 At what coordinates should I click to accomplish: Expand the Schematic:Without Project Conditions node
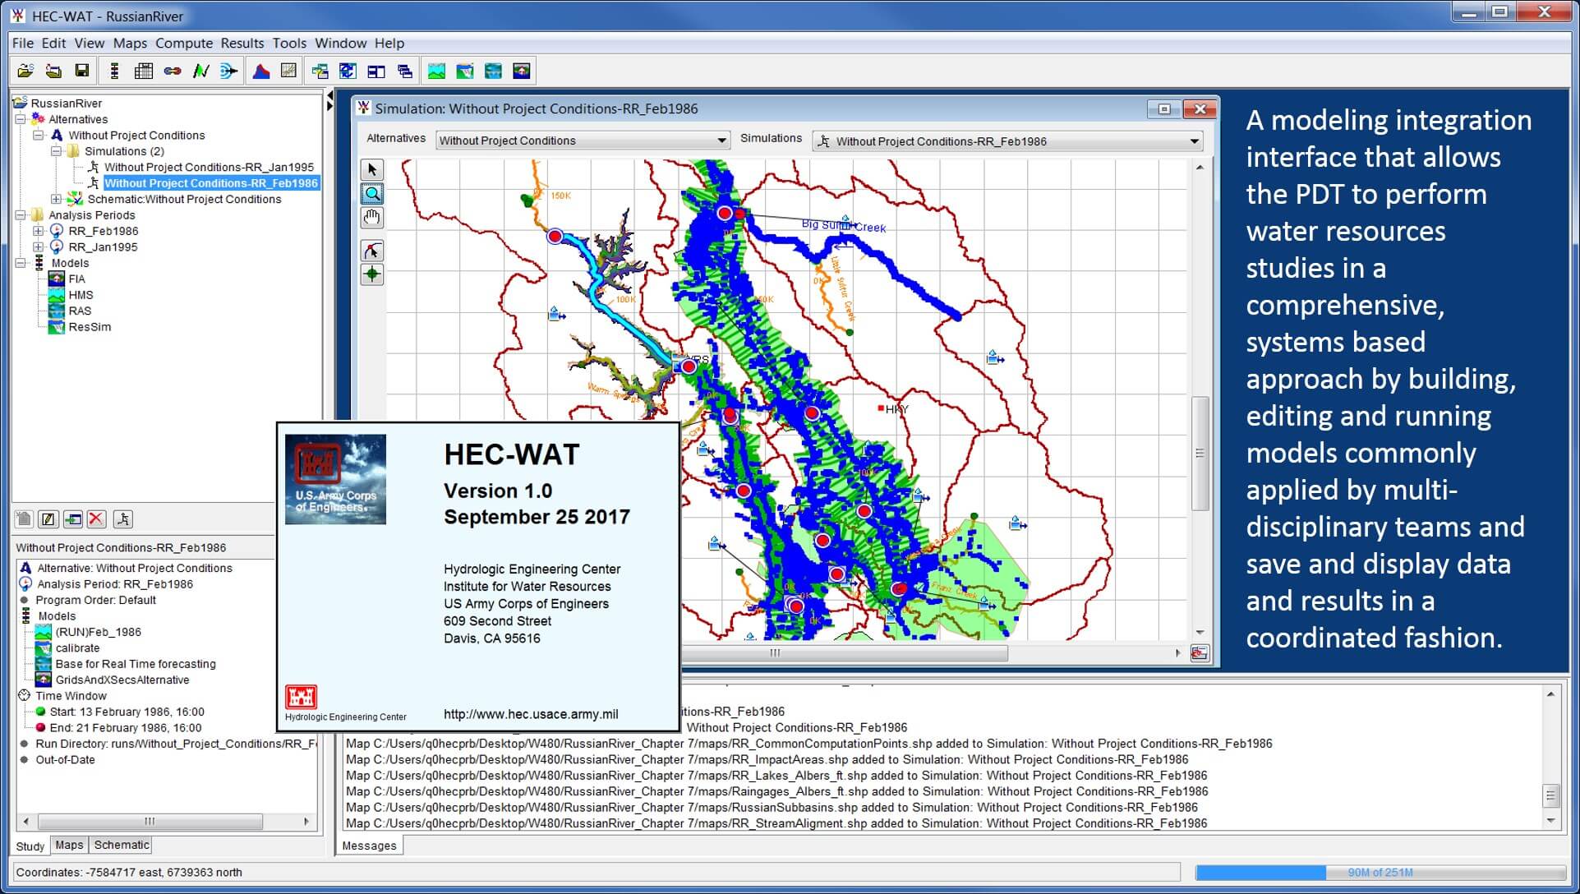tap(56, 199)
